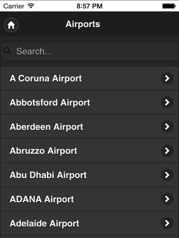Viewport: 179px width, 238px height.
Task: Select Adelaide Airport from list
Action: coord(89,223)
